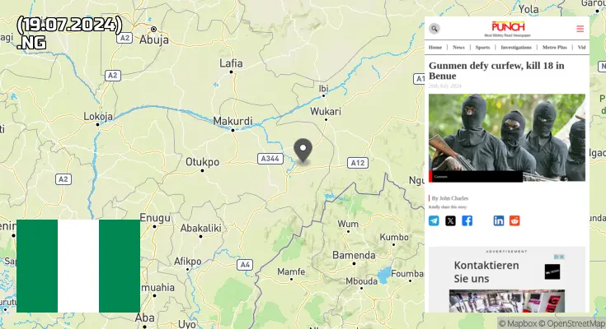Go to the Sports section
This screenshot has height=329, width=606.
482,48
